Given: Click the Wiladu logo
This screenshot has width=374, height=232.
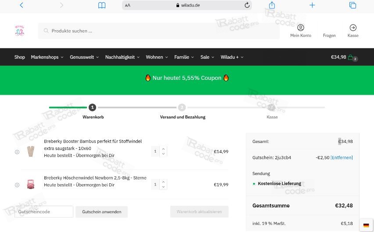Looking at the screenshot, I should pyautogui.click(x=20, y=31).
